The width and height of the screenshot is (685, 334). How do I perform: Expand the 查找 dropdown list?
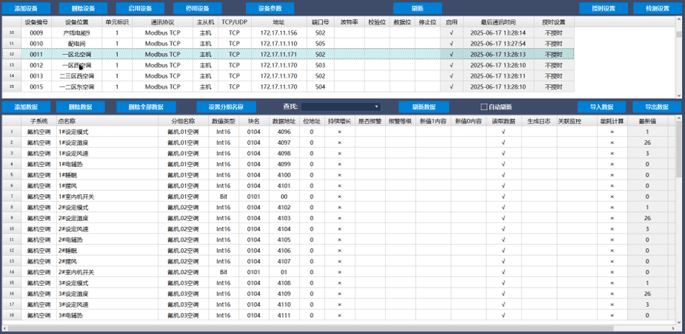tap(376, 106)
